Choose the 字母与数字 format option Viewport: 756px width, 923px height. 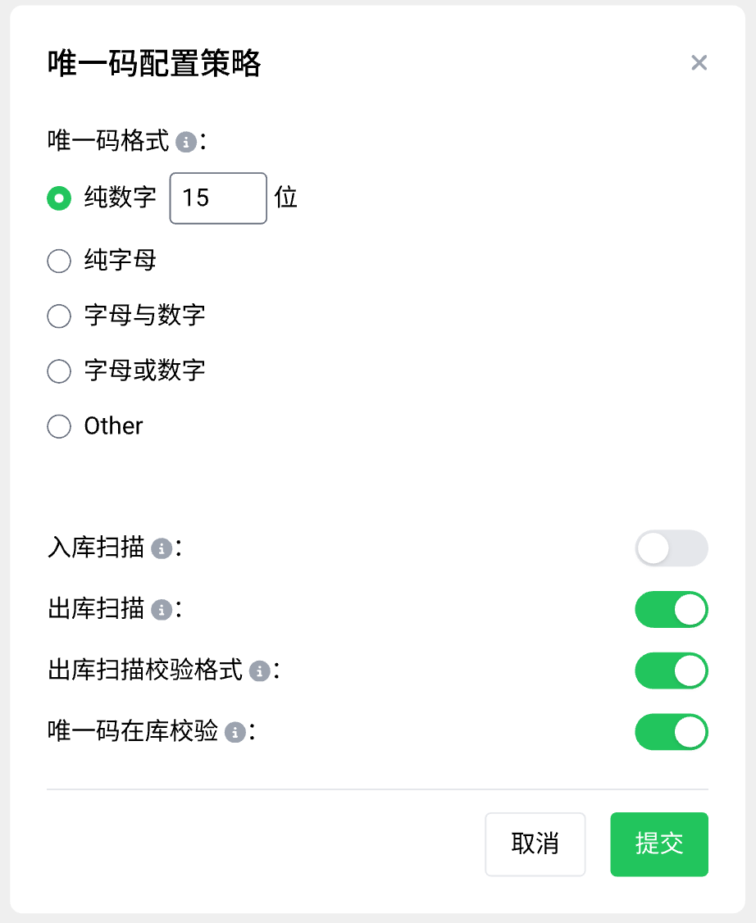click(59, 316)
